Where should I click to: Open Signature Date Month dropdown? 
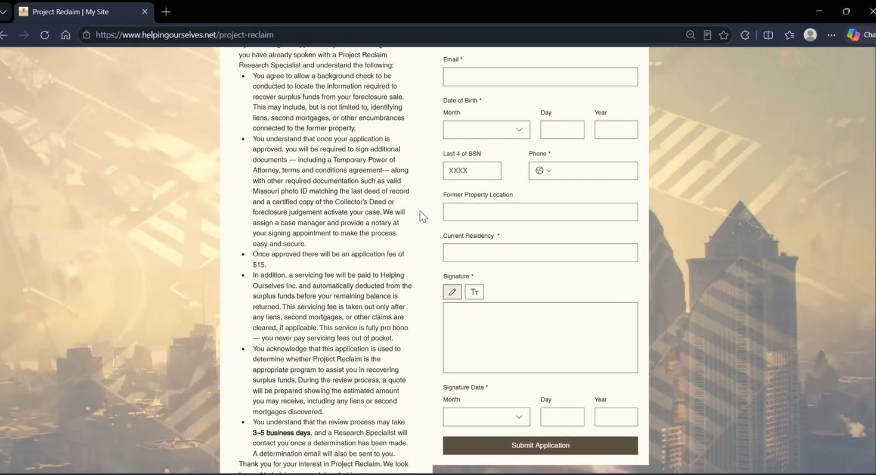[x=487, y=417]
